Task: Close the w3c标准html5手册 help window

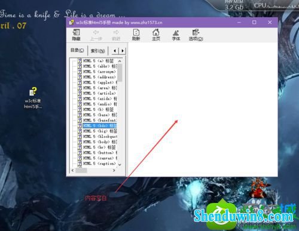Action: click(x=270, y=22)
